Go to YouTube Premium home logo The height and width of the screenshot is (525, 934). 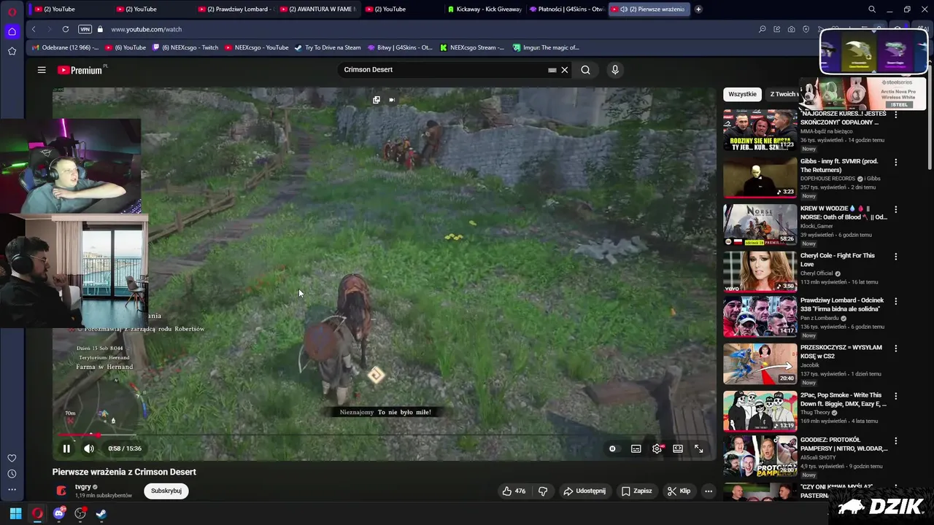click(x=80, y=70)
